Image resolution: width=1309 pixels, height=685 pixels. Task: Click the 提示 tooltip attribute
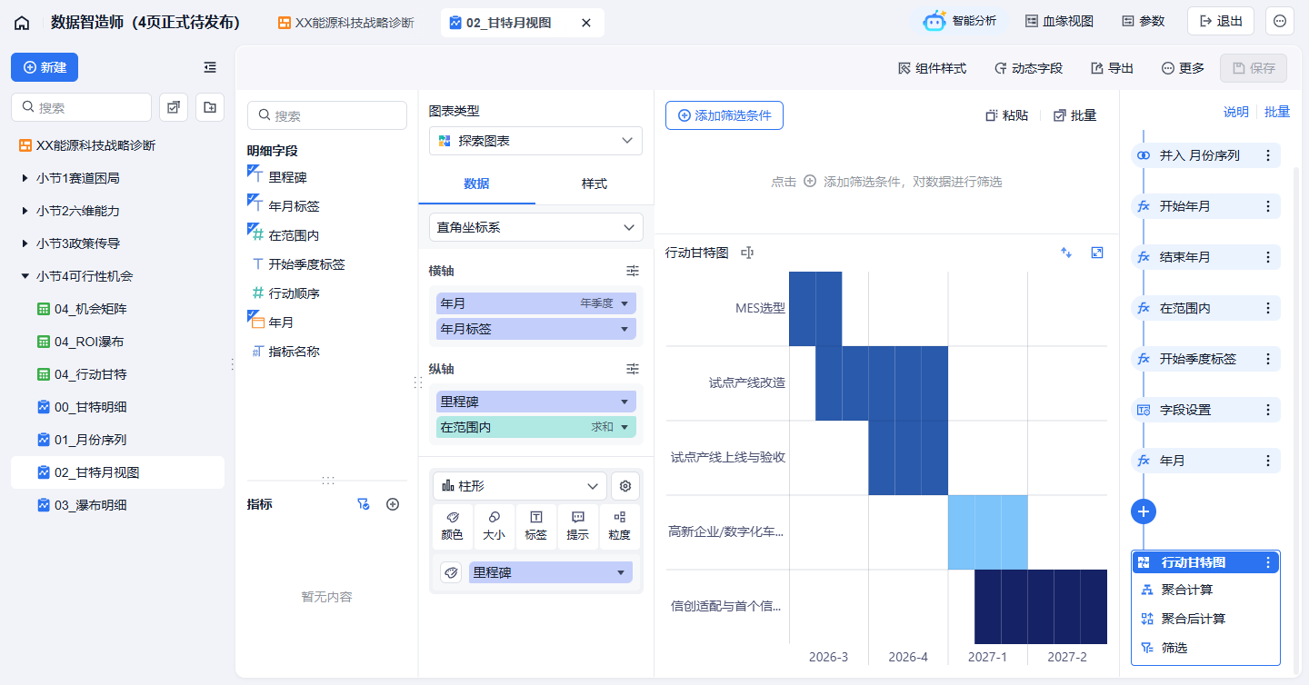pos(577,527)
